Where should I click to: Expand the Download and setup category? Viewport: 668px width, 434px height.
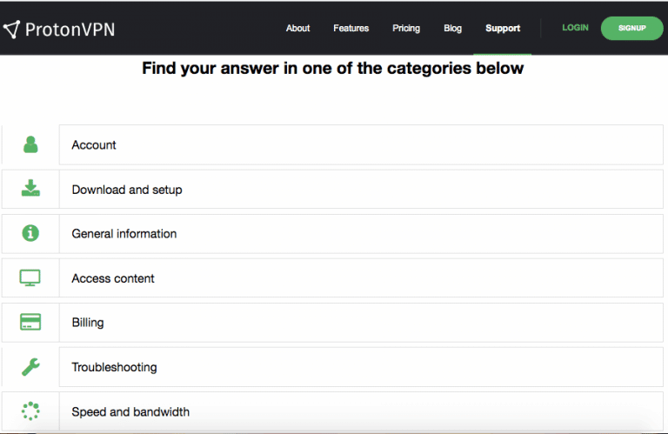[360, 190]
